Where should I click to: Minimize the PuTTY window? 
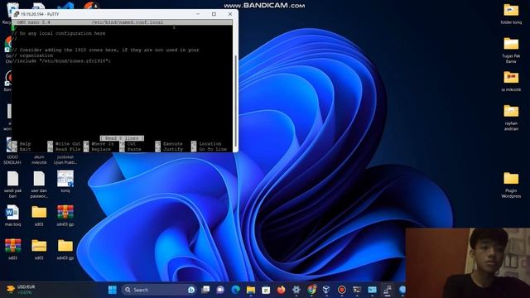point(198,14)
